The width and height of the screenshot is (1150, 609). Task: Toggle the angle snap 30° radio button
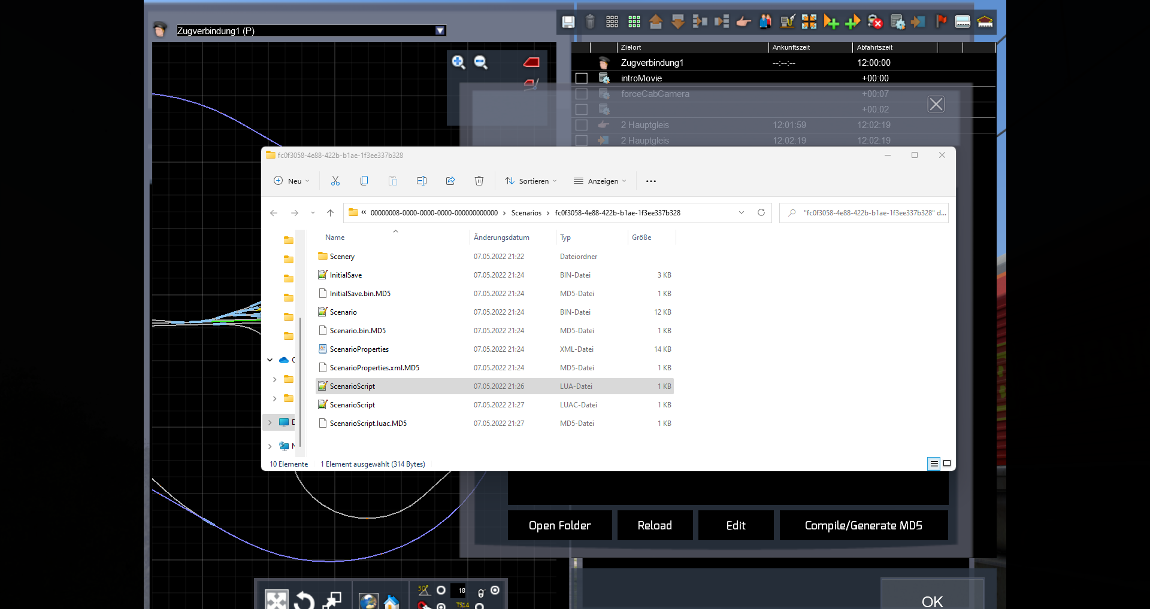pos(441,590)
